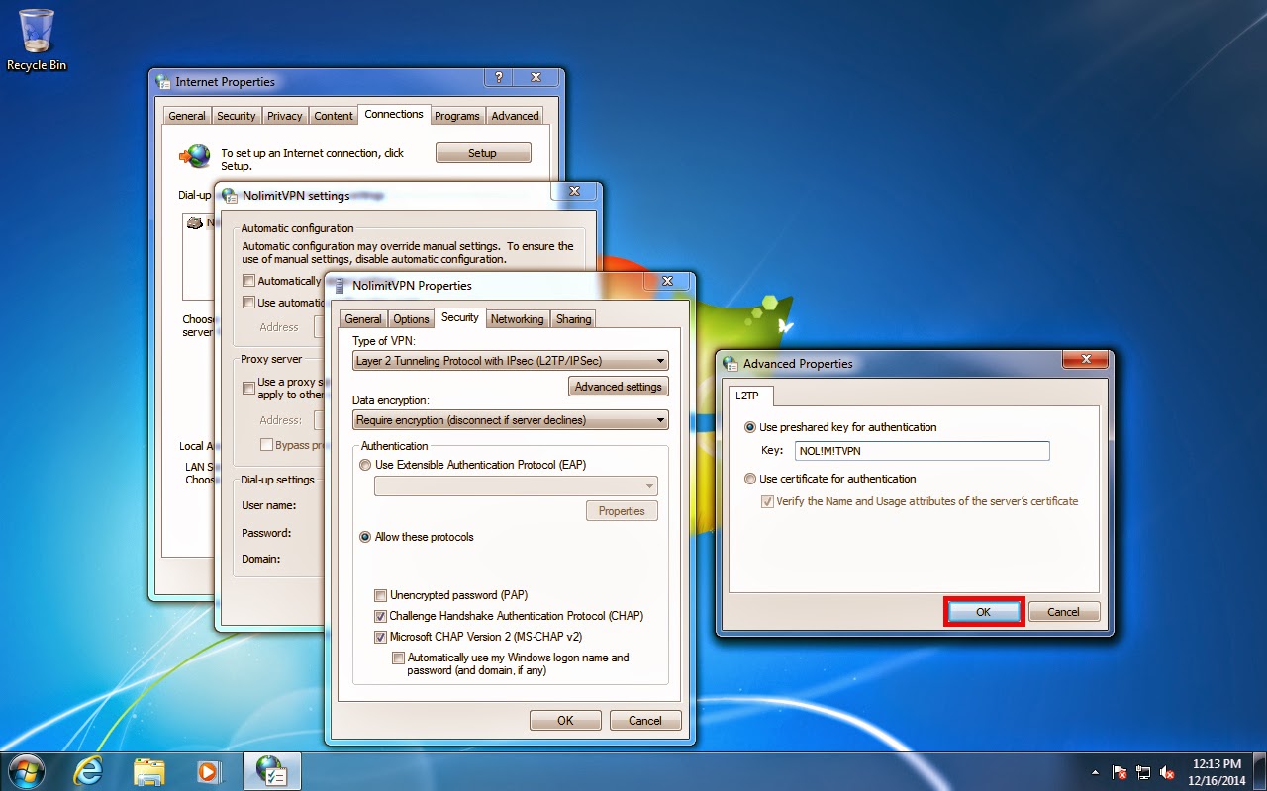Open the Sharing tab
The width and height of the screenshot is (1267, 791).
coord(573,319)
